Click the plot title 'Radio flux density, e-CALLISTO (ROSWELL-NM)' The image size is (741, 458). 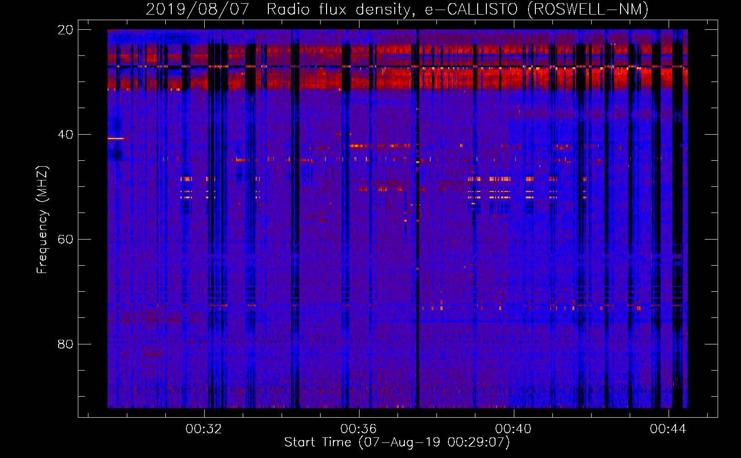(x=458, y=9)
